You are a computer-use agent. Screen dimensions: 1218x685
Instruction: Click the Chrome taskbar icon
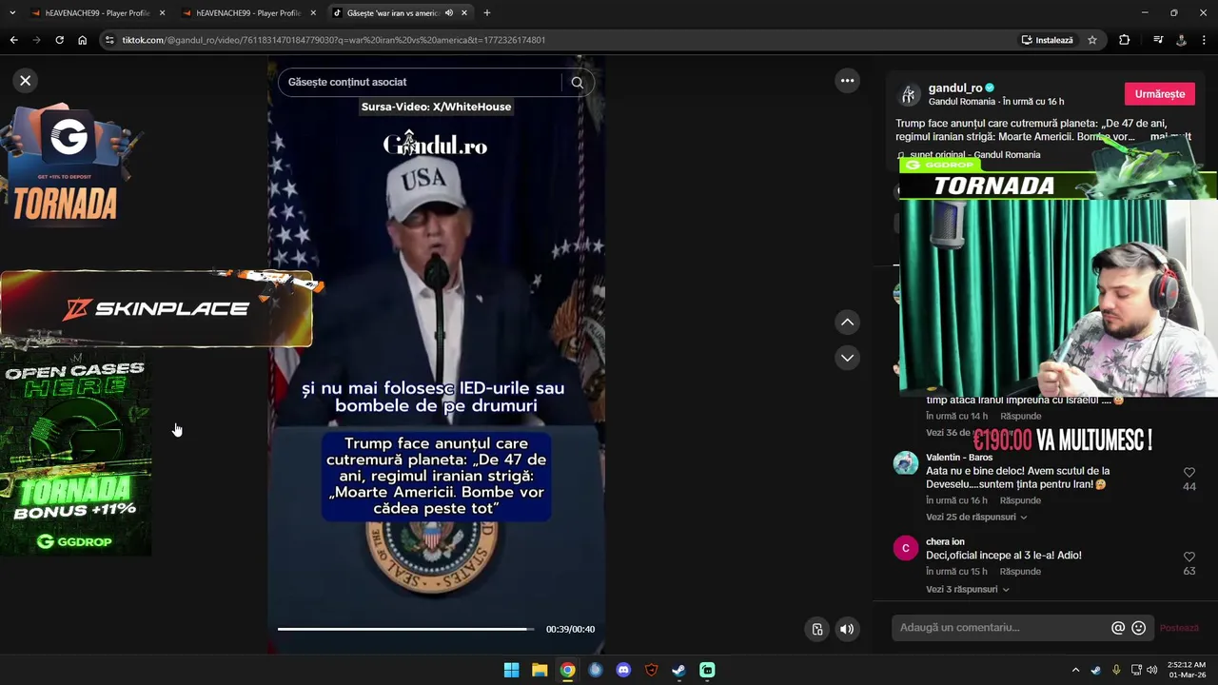567,670
